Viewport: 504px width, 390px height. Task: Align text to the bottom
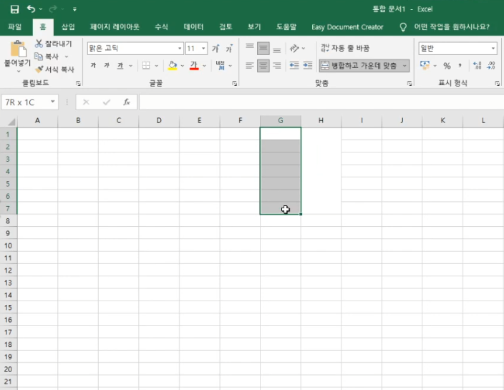click(x=277, y=49)
